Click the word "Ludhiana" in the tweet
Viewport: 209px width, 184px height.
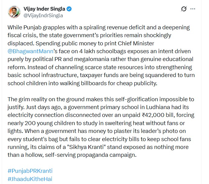tap(158, 107)
